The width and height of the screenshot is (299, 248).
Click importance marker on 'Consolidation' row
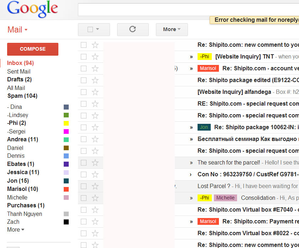tap(191, 198)
